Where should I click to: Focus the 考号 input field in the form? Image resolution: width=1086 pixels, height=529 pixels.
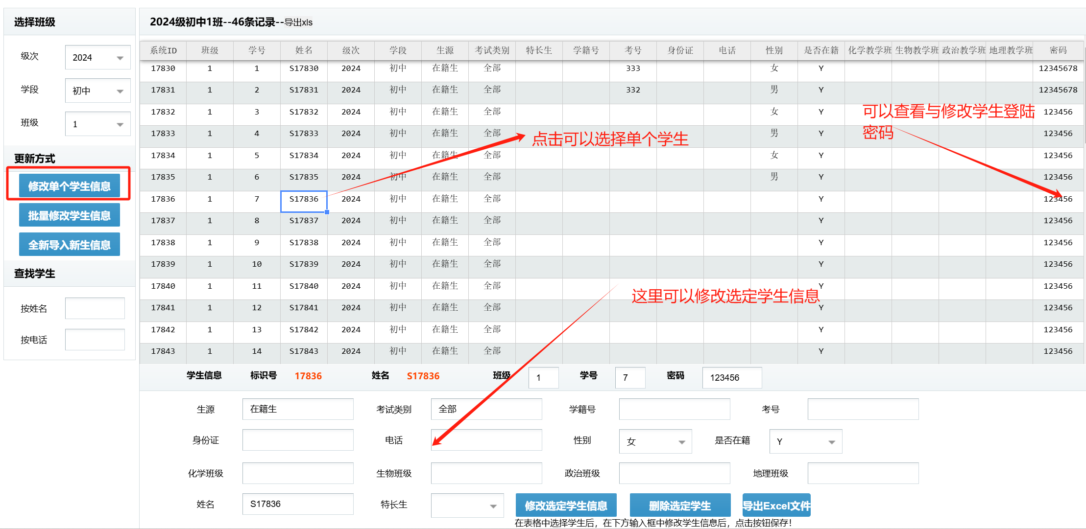pos(863,409)
